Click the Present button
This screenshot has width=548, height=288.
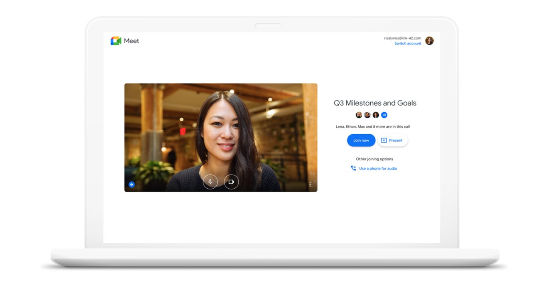coord(392,140)
